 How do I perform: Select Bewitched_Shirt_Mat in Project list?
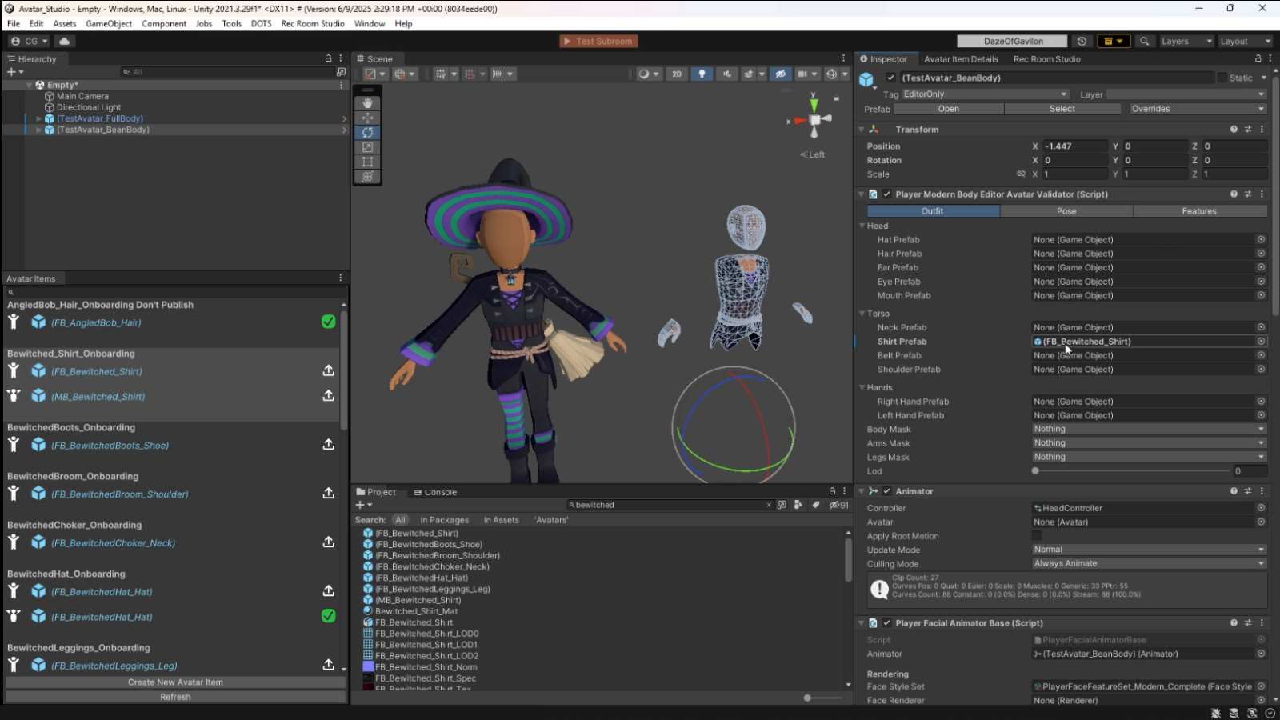[416, 611]
